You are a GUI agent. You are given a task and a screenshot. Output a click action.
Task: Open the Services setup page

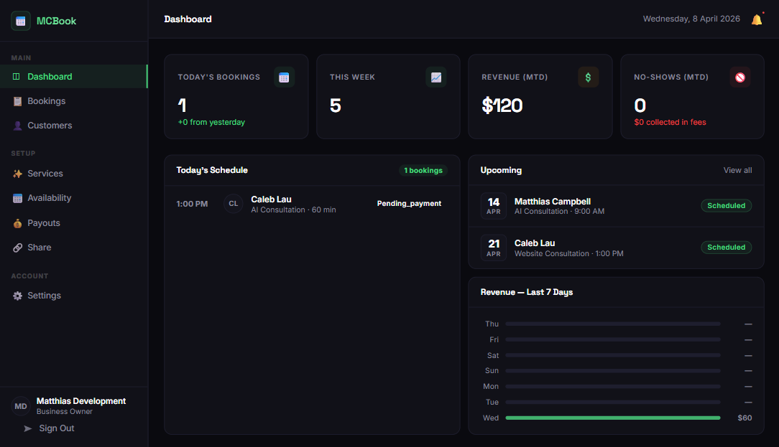(x=45, y=173)
